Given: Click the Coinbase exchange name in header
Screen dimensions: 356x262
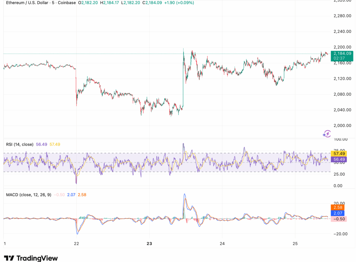Looking at the screenshot, I should coord(67,3).
